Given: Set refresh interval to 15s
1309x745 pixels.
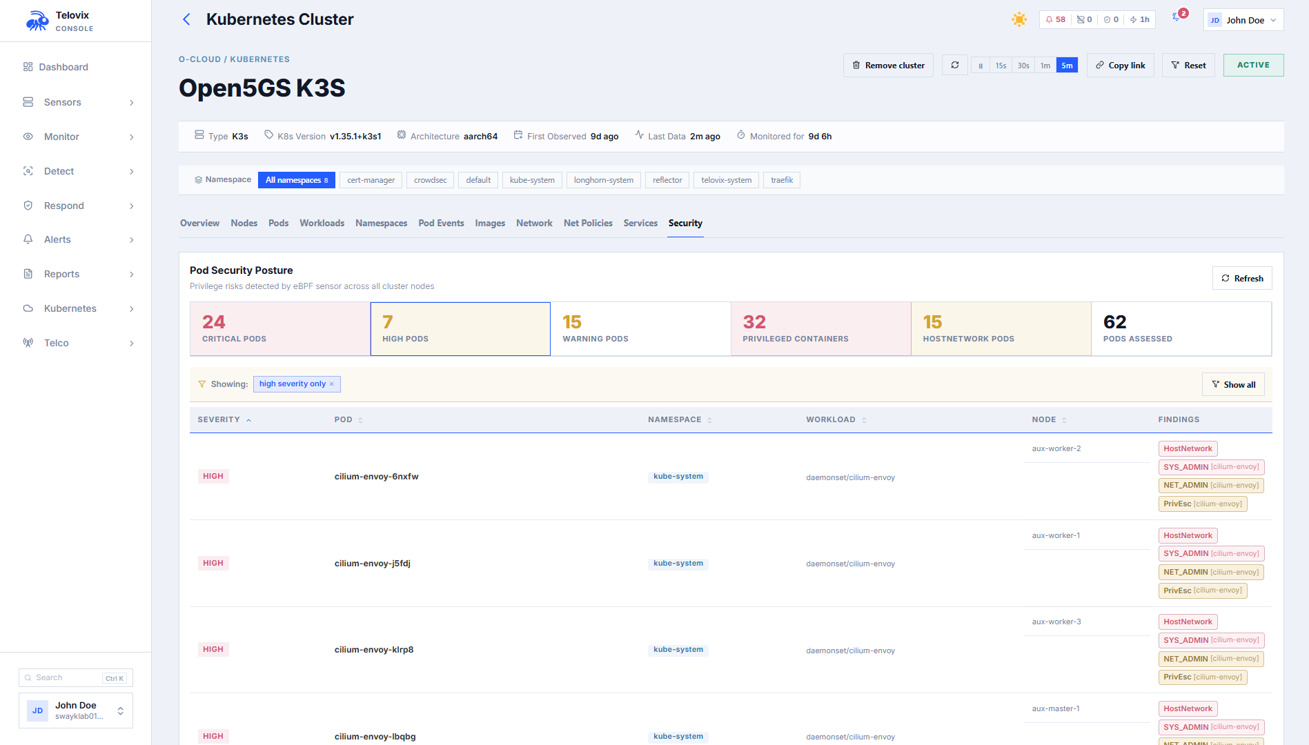Looking at the screenshot, I should [x=1001, y=66].
